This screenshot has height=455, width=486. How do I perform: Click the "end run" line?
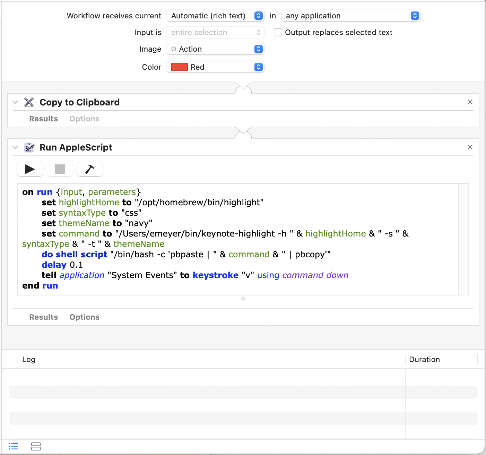40,286
